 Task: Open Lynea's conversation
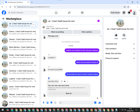[x=20, y=88]
